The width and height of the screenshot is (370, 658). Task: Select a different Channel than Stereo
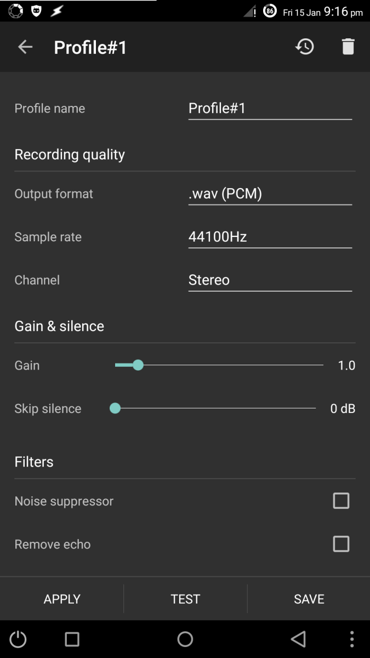pyautogui.click(x=270, y=280)
